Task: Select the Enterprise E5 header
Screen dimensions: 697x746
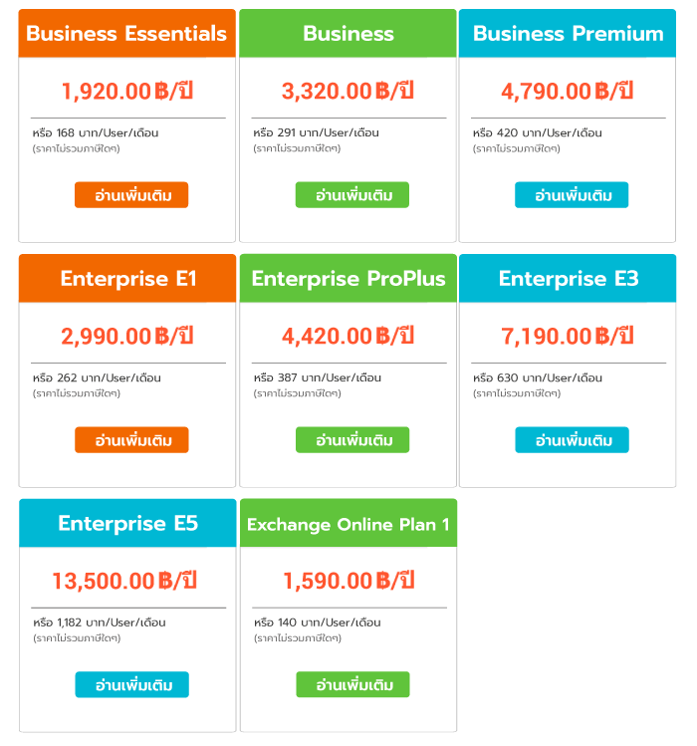Action: pos(126,524)
